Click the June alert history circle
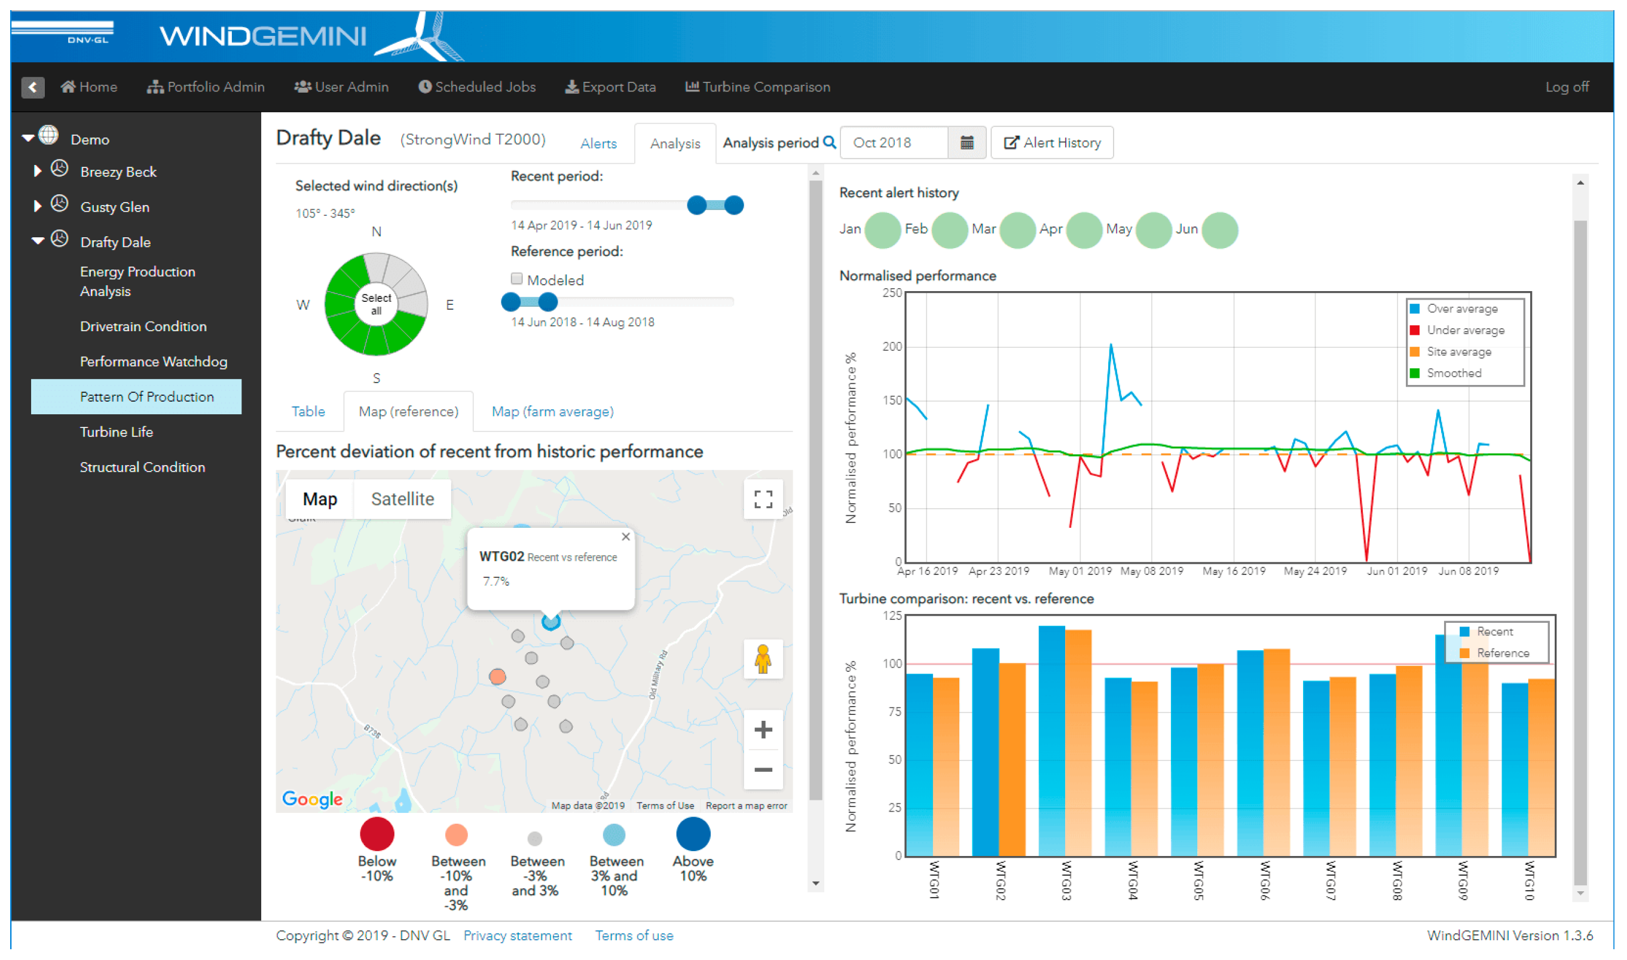The image size is (1627, 960). pos(1219,230)
